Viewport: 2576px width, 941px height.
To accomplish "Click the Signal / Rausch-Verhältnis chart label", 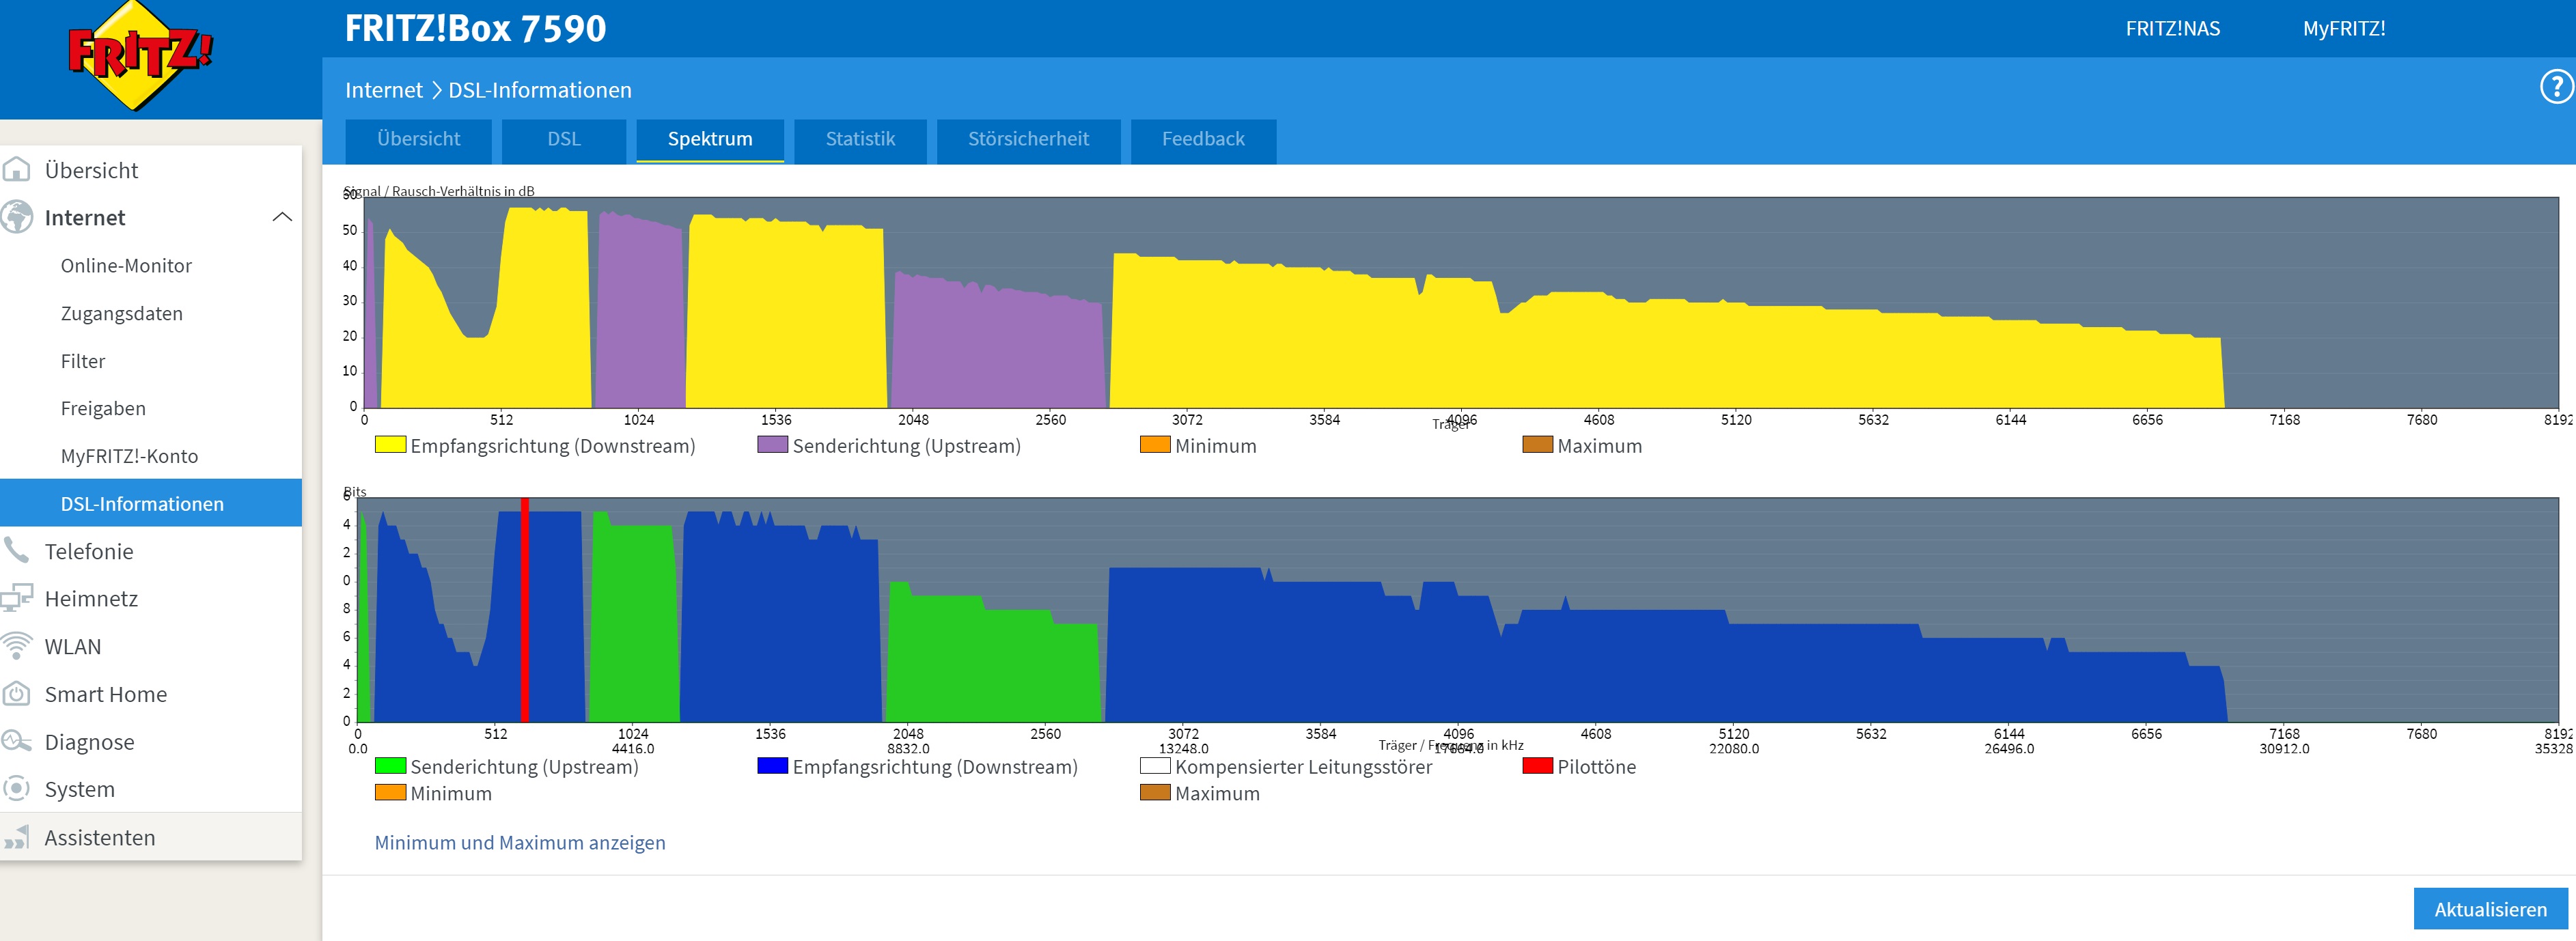I will click(x=439, y=191).
